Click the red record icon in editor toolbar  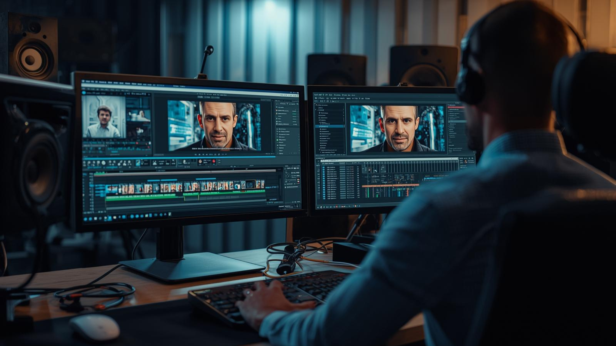tap(214, 161)
